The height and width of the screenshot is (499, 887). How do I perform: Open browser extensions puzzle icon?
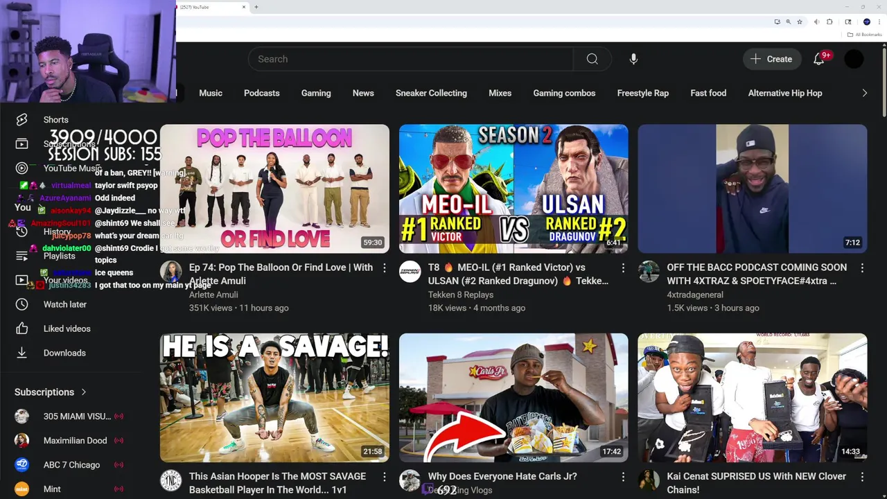pos(829,22)
